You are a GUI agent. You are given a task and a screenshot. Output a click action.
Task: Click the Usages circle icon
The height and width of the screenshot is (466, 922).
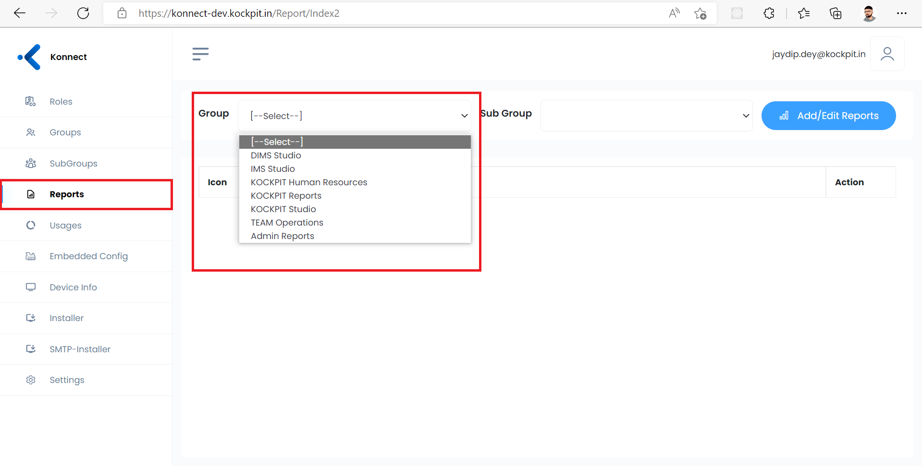point(31,225)
